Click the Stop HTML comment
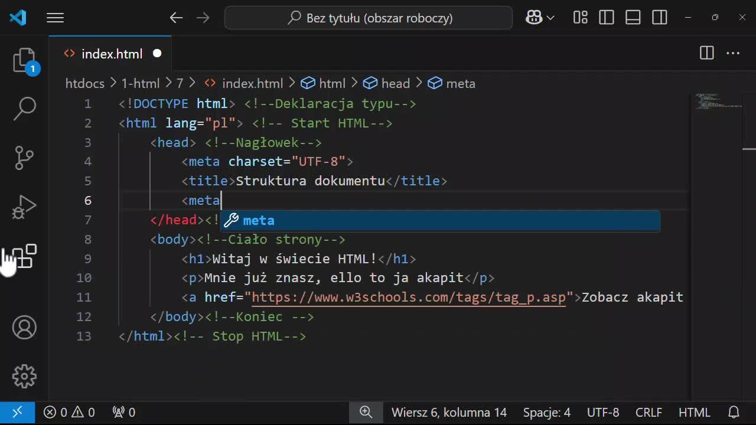Screen dimensions: 756x425 pos(240,336)
